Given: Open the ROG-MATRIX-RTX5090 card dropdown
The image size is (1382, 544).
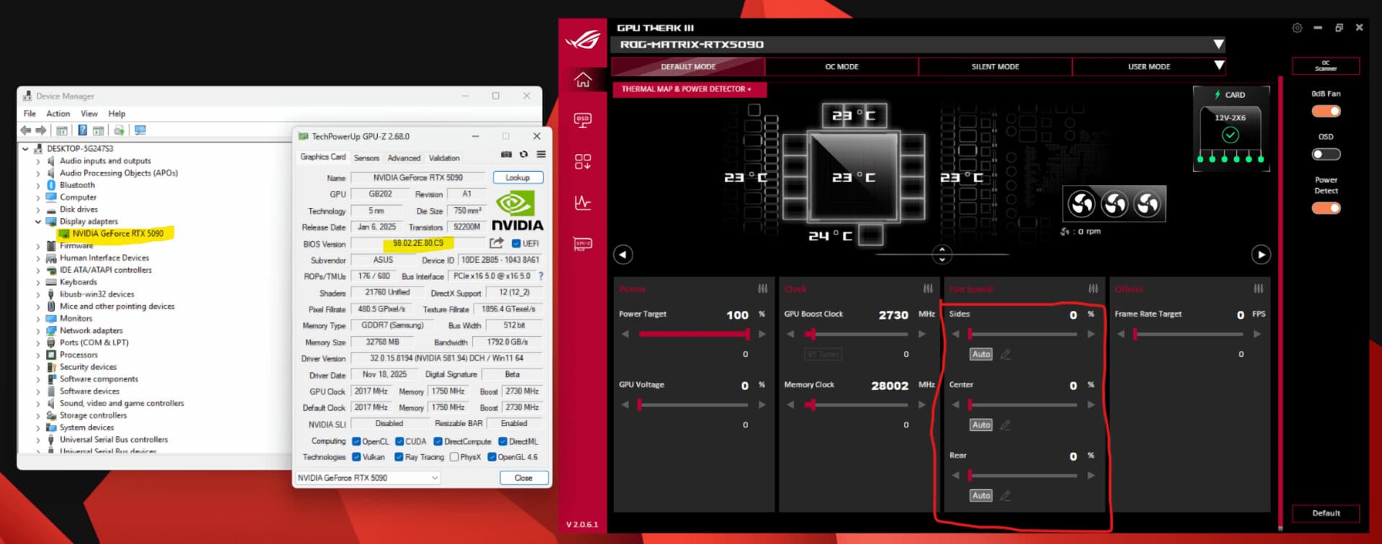Looking at the screenshot, I should tap(1218, 45).
